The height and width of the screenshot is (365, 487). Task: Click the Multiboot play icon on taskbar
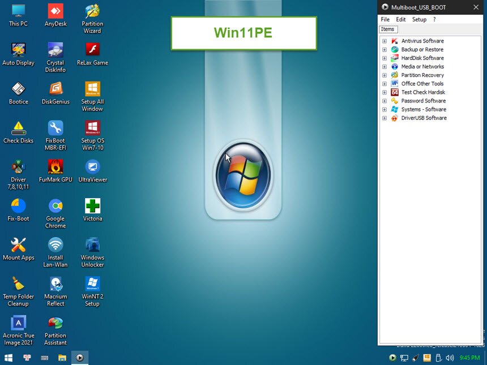pos(80,358)
